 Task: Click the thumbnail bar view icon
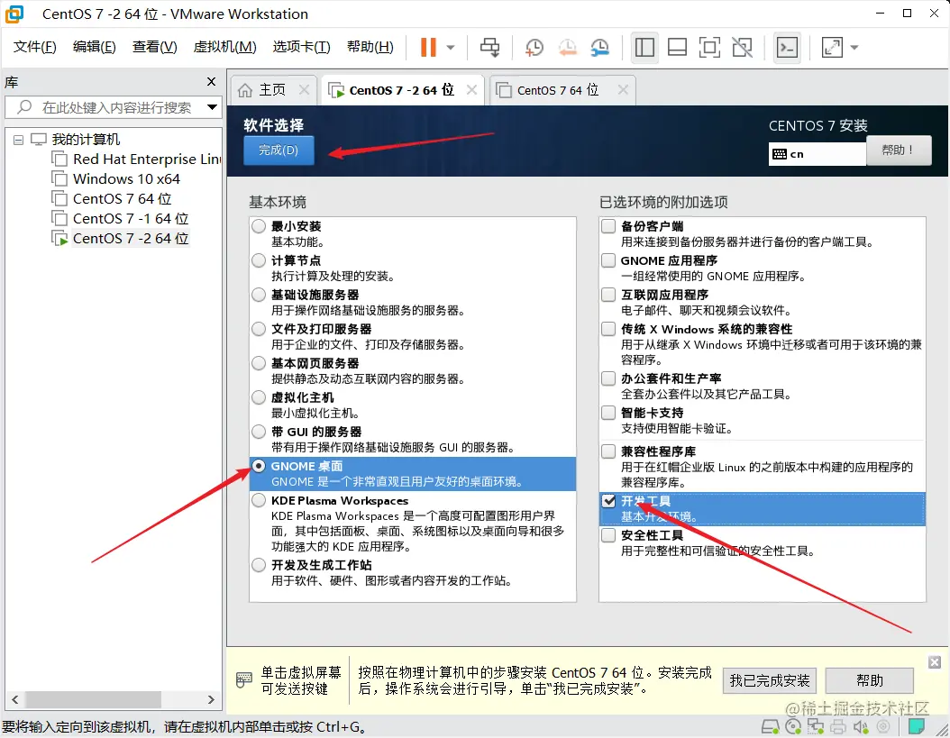(677, 47)
